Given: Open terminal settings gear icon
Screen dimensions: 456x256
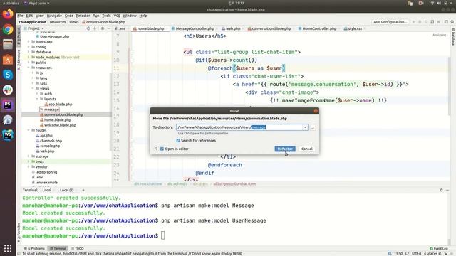Looking at the screenshot, I should (441, 190).
